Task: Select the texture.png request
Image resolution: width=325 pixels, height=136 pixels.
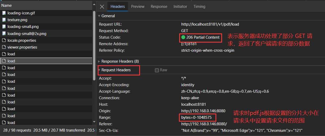Action: 46,20
